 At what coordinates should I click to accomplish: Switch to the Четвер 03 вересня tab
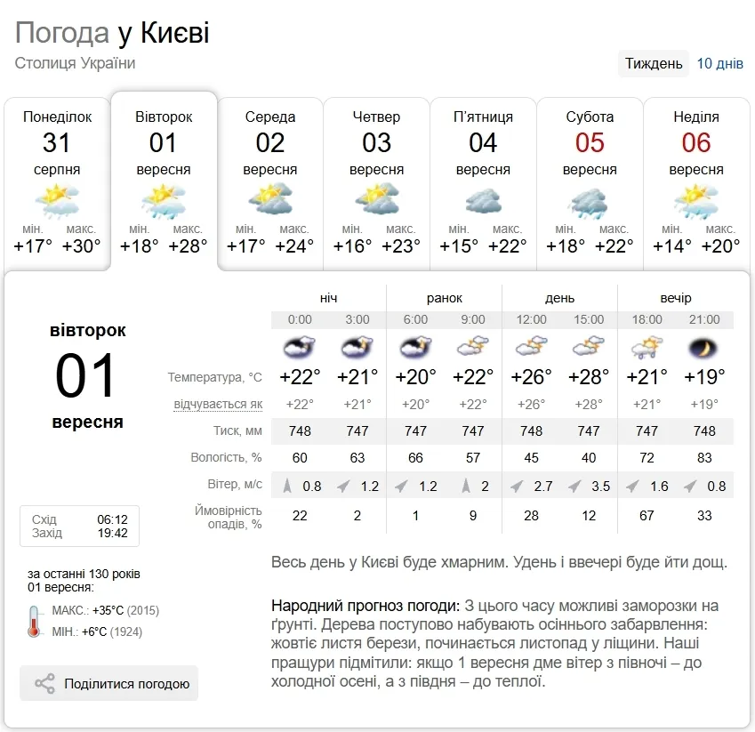376,184
